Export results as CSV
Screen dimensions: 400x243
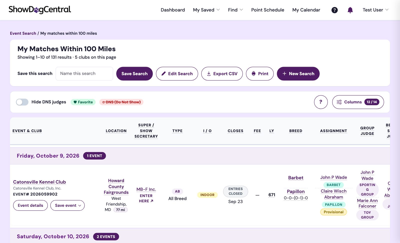(222, 74)
